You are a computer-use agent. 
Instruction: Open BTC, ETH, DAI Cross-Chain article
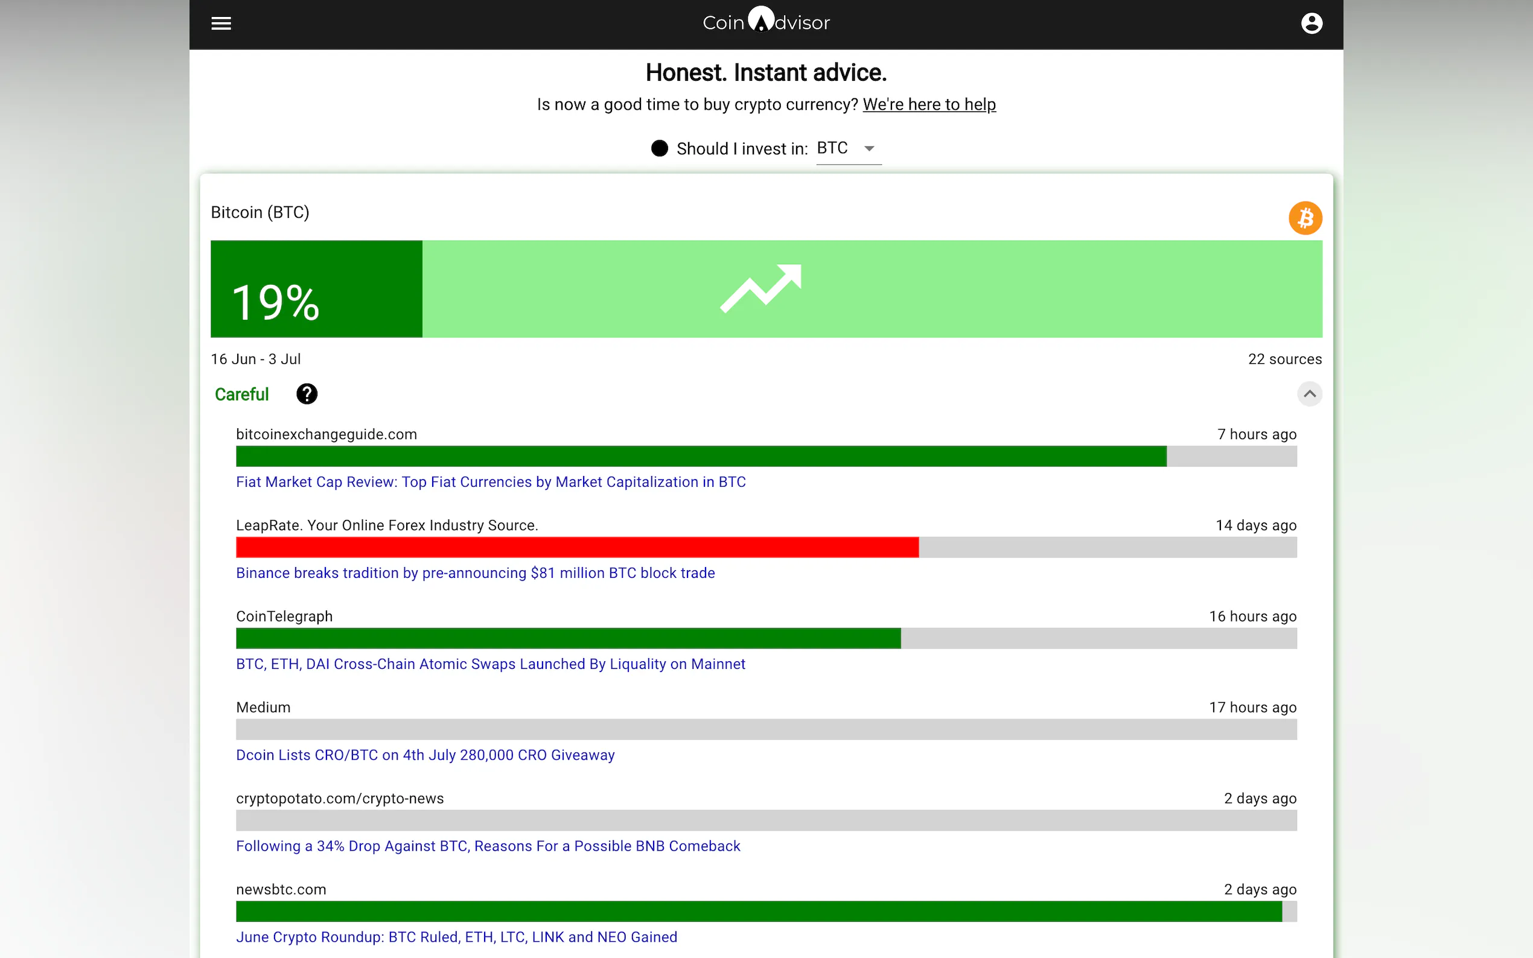tap(491, 664)
